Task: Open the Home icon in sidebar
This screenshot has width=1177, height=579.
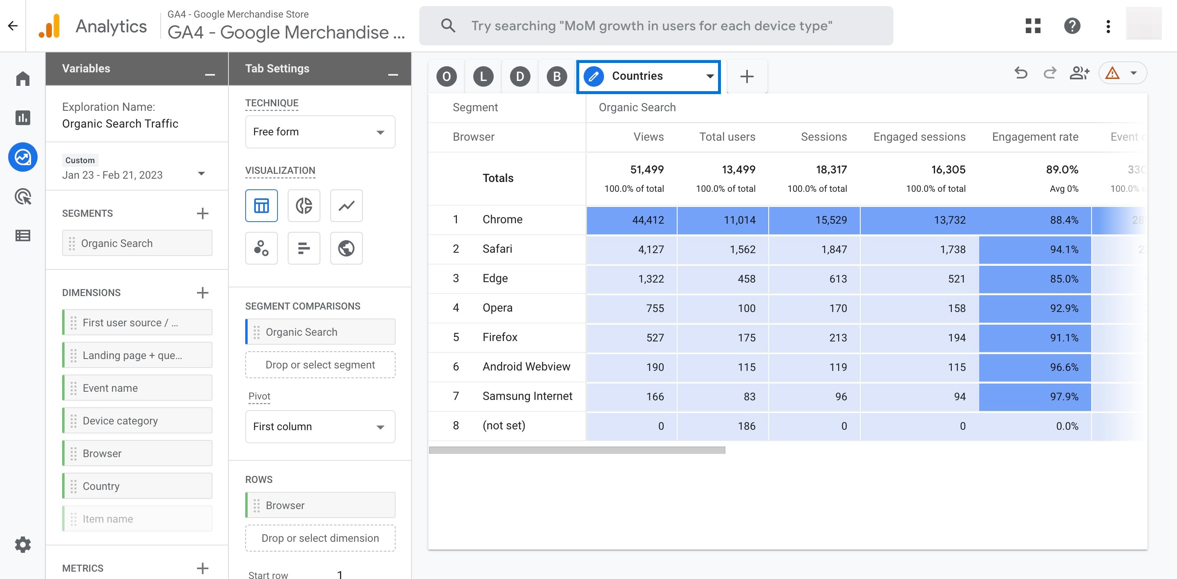Action: 23,79
